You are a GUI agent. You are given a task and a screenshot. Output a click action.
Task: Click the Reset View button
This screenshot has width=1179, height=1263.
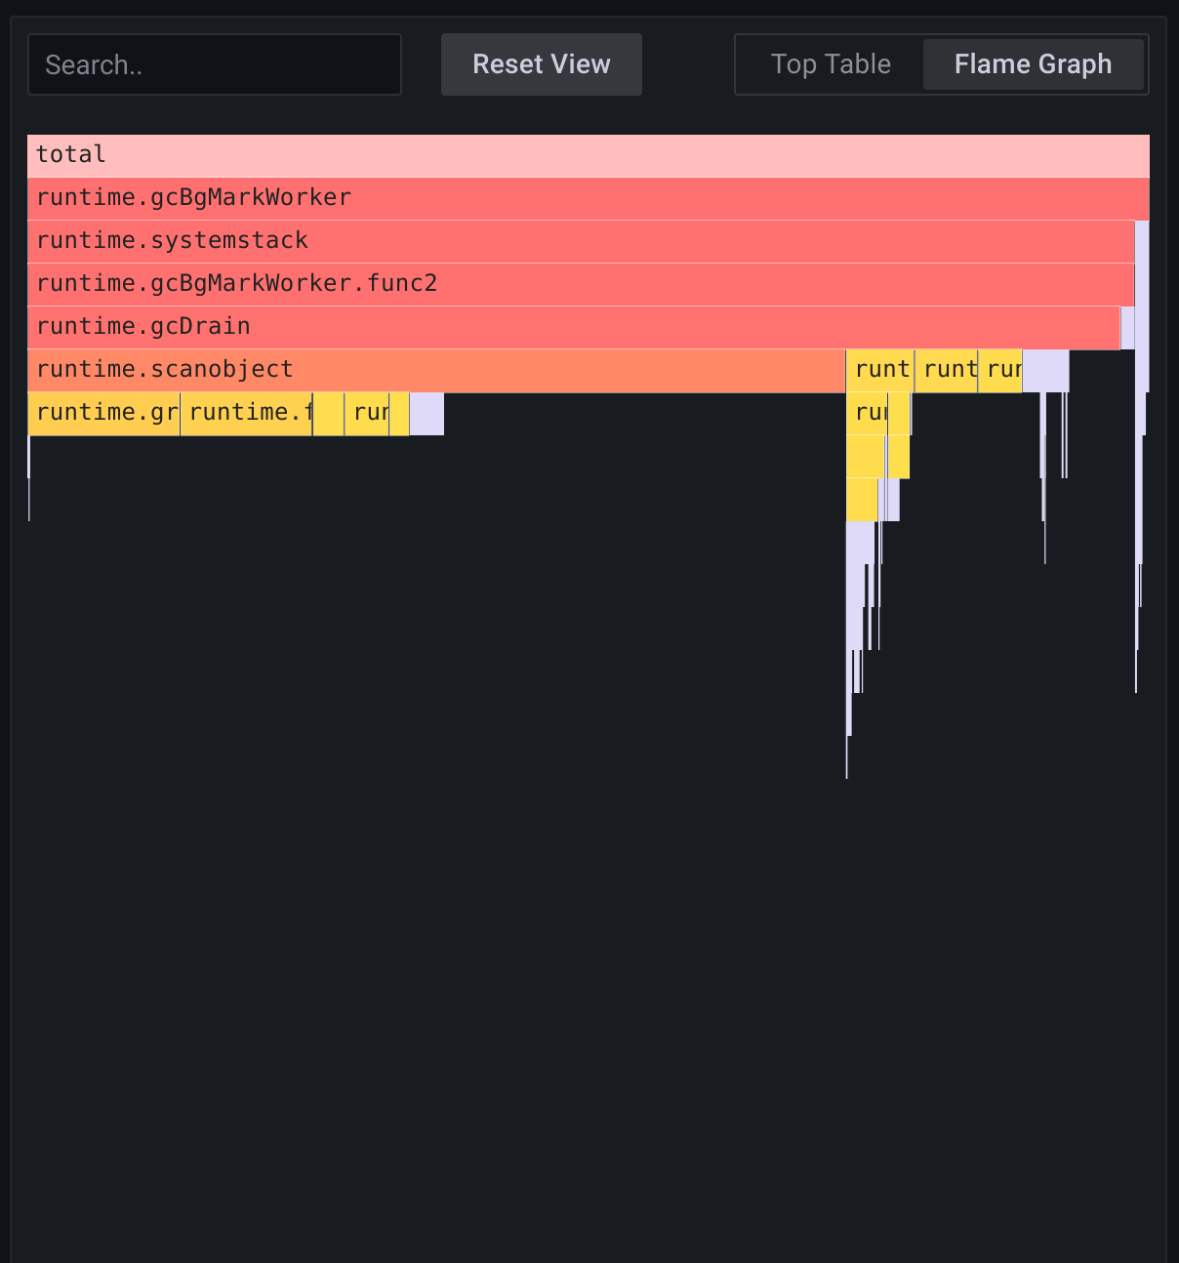[x=542, y=64]
